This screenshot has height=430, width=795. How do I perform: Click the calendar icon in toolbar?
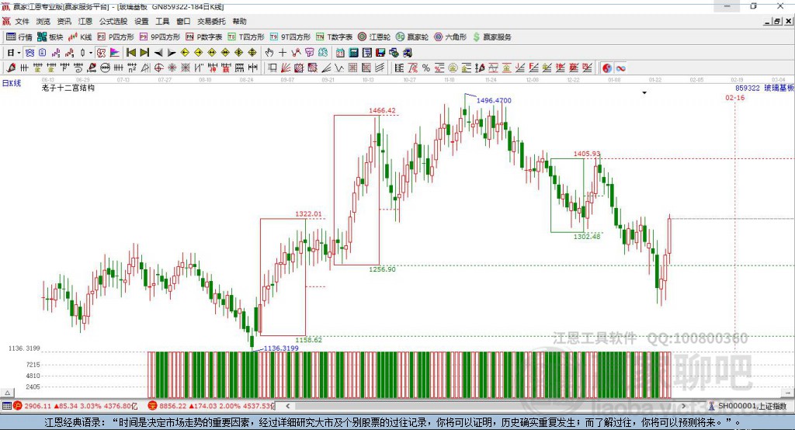[340, 53]
